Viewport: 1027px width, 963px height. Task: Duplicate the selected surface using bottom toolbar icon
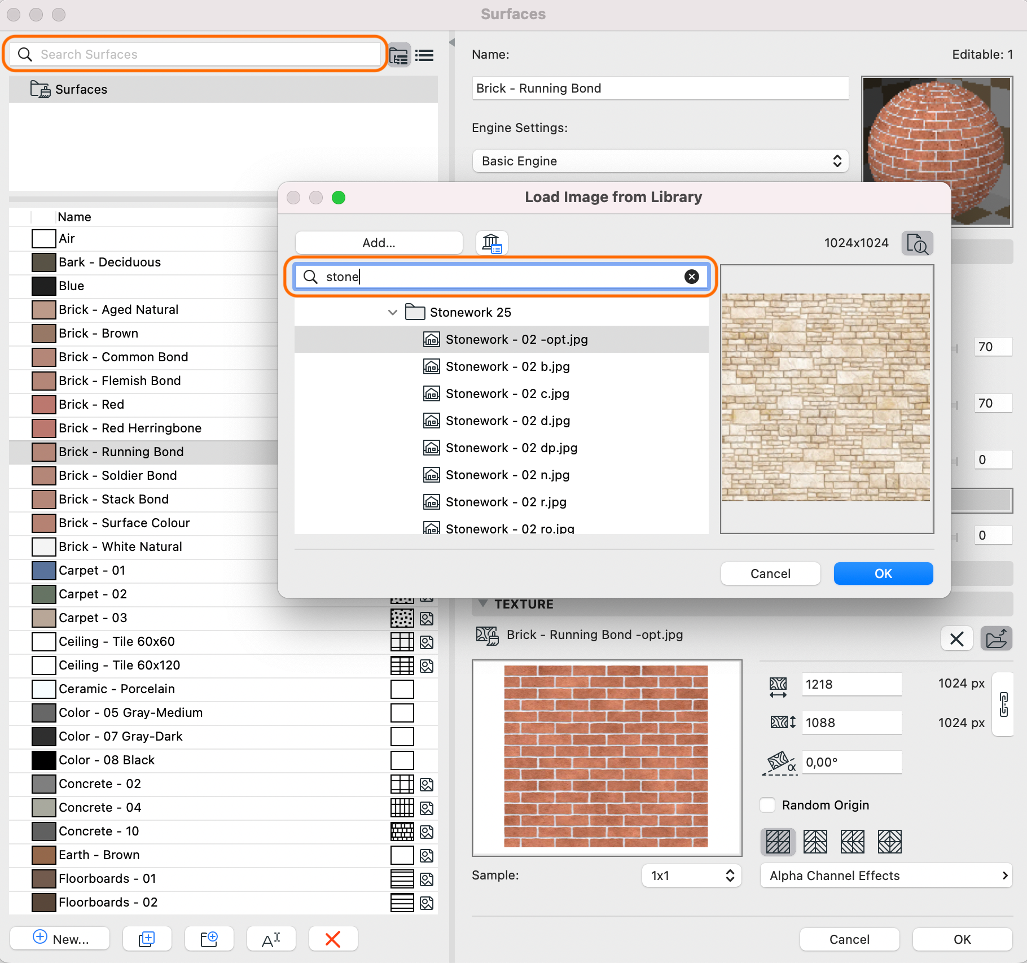tap(147, 939)
